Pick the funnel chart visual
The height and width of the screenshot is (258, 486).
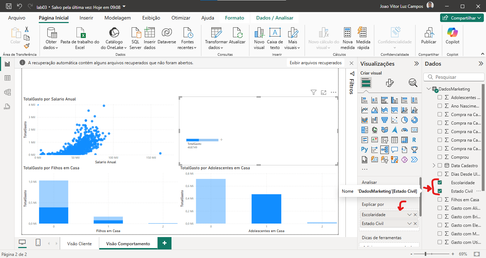[x=384, y=120]
